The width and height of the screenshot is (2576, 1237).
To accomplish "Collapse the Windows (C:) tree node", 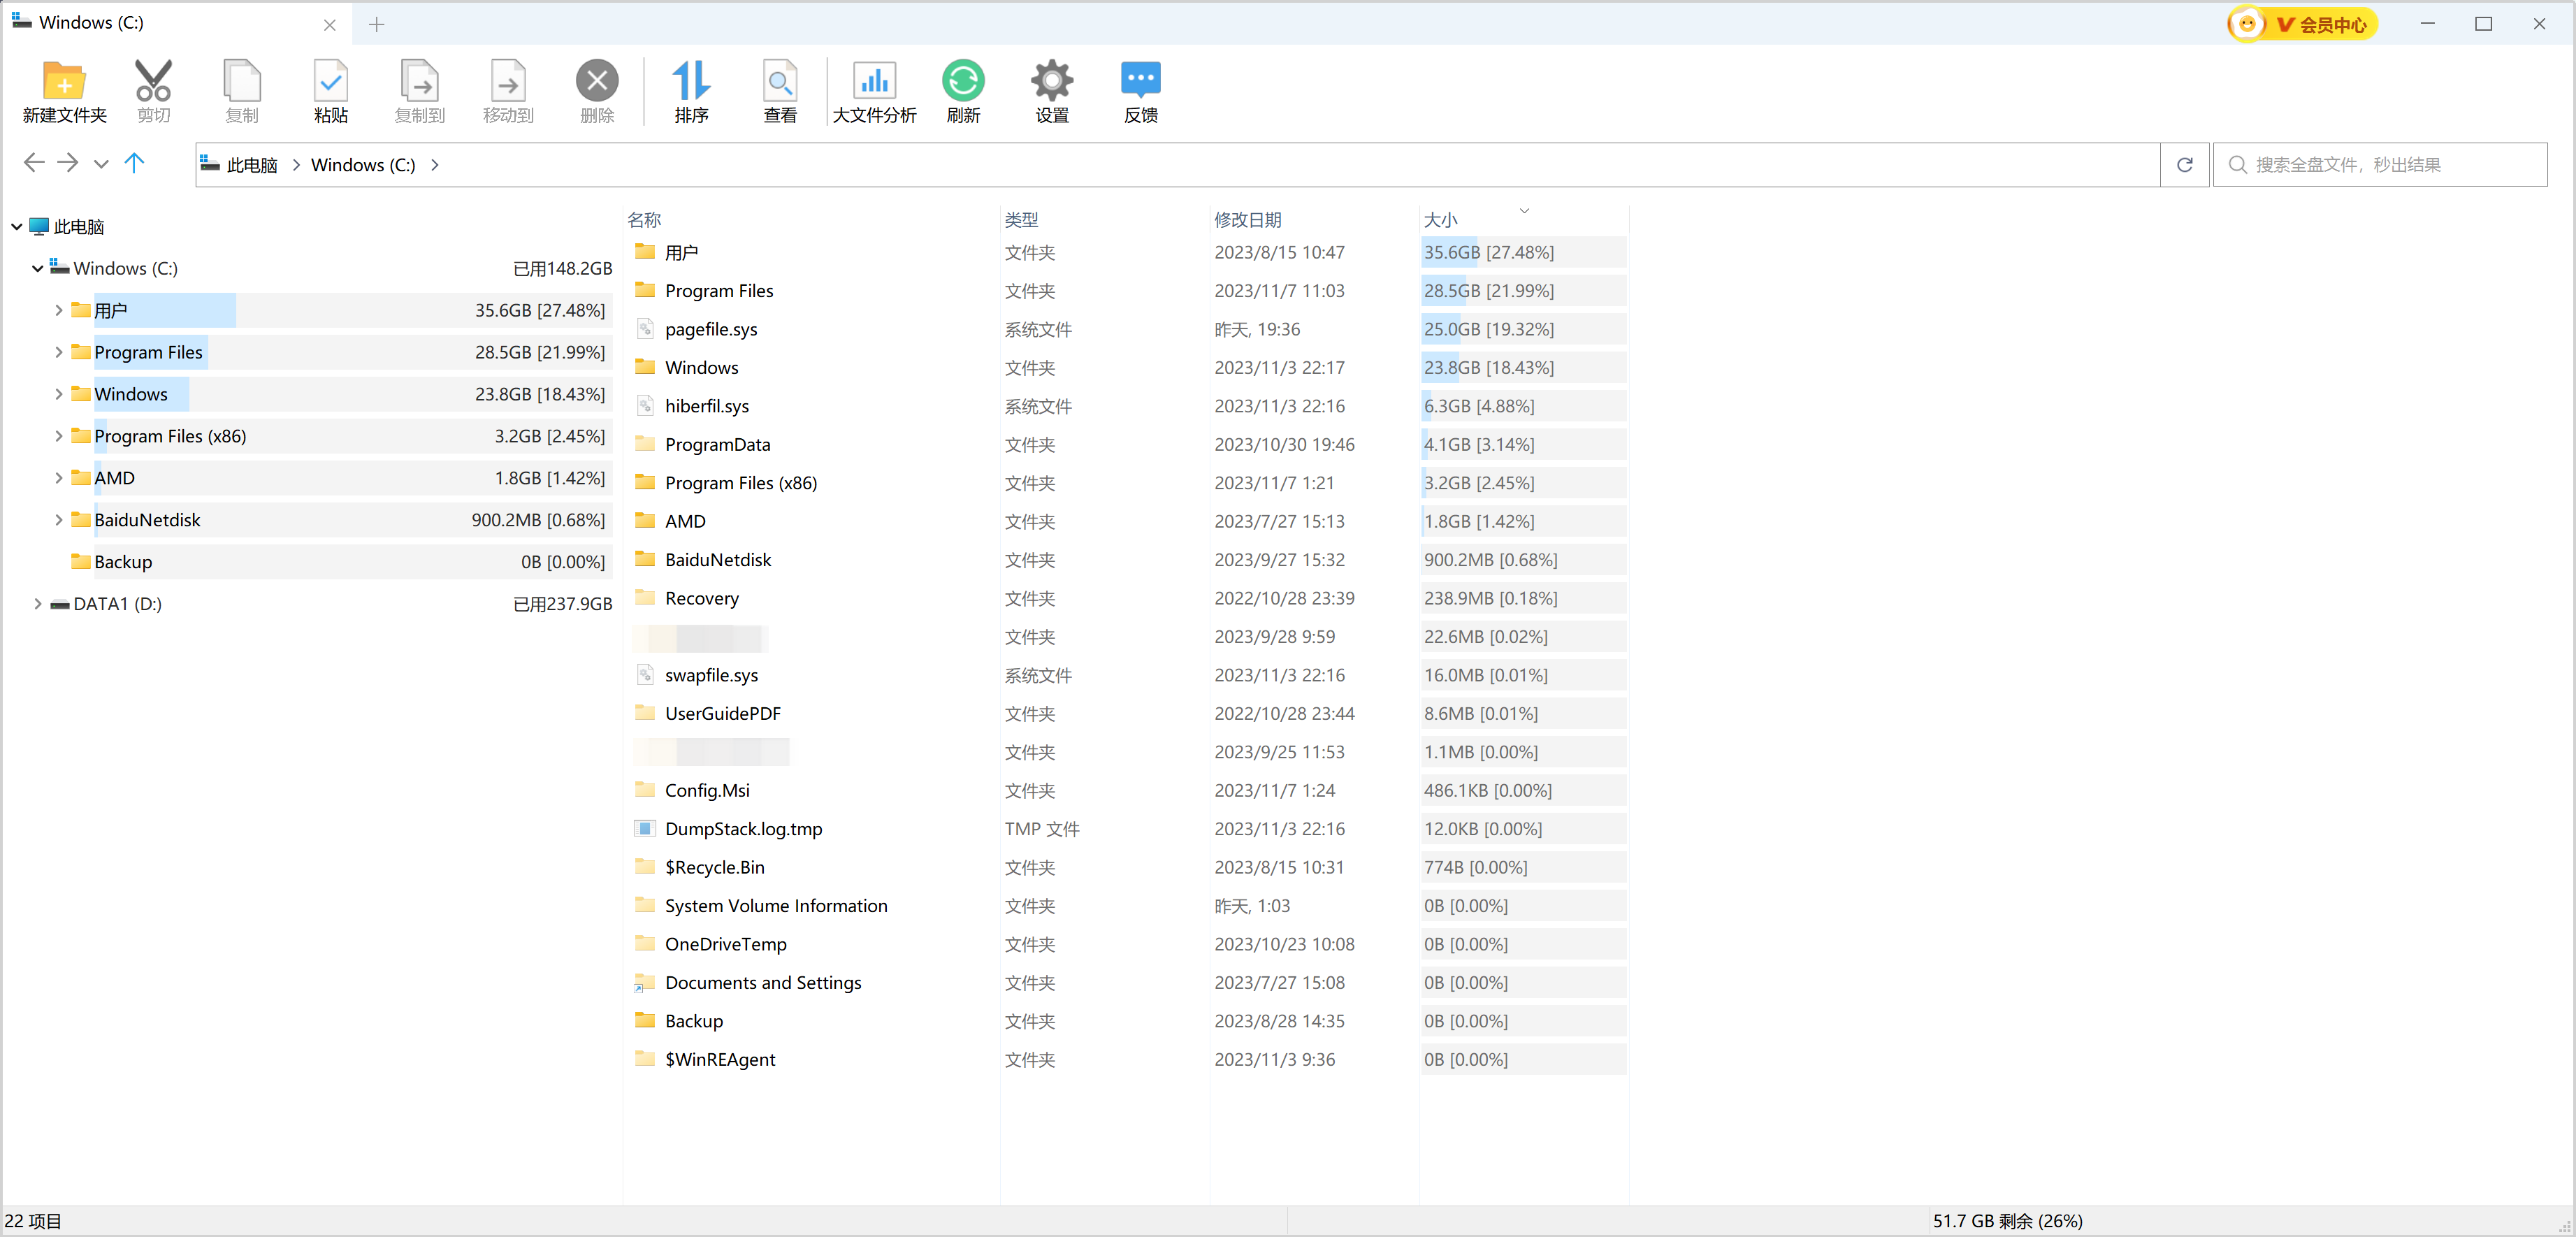I will (38, 268).
